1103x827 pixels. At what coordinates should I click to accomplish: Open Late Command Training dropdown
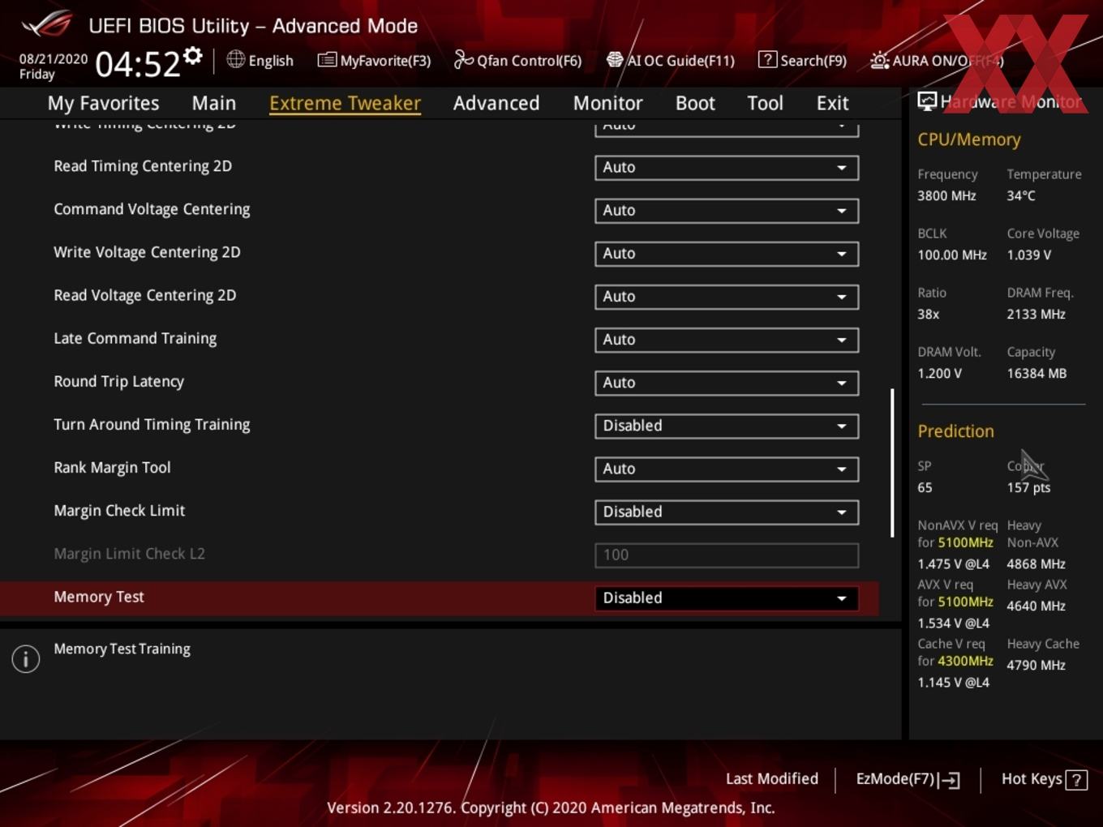coord(727,340)
